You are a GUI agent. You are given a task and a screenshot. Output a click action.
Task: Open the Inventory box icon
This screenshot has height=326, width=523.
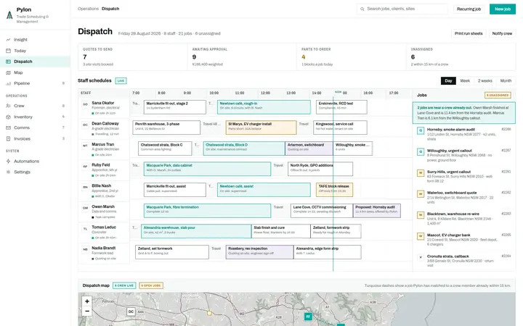pyautogui.click(x=8, y=117)
